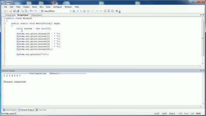Screen dimensions: 206x116
Task: Open the Tools menu
Action: click(x=48, y=7)
